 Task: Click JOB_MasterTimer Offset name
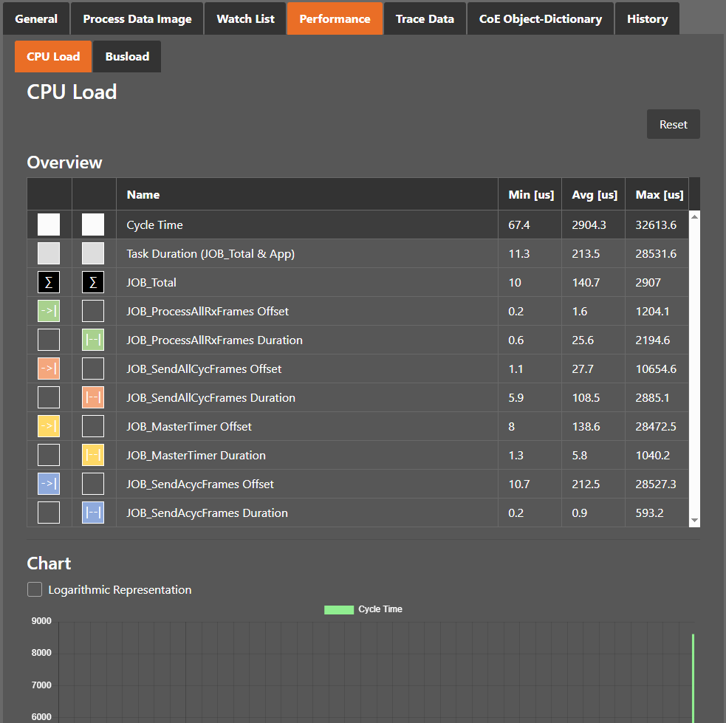[189, 426]
